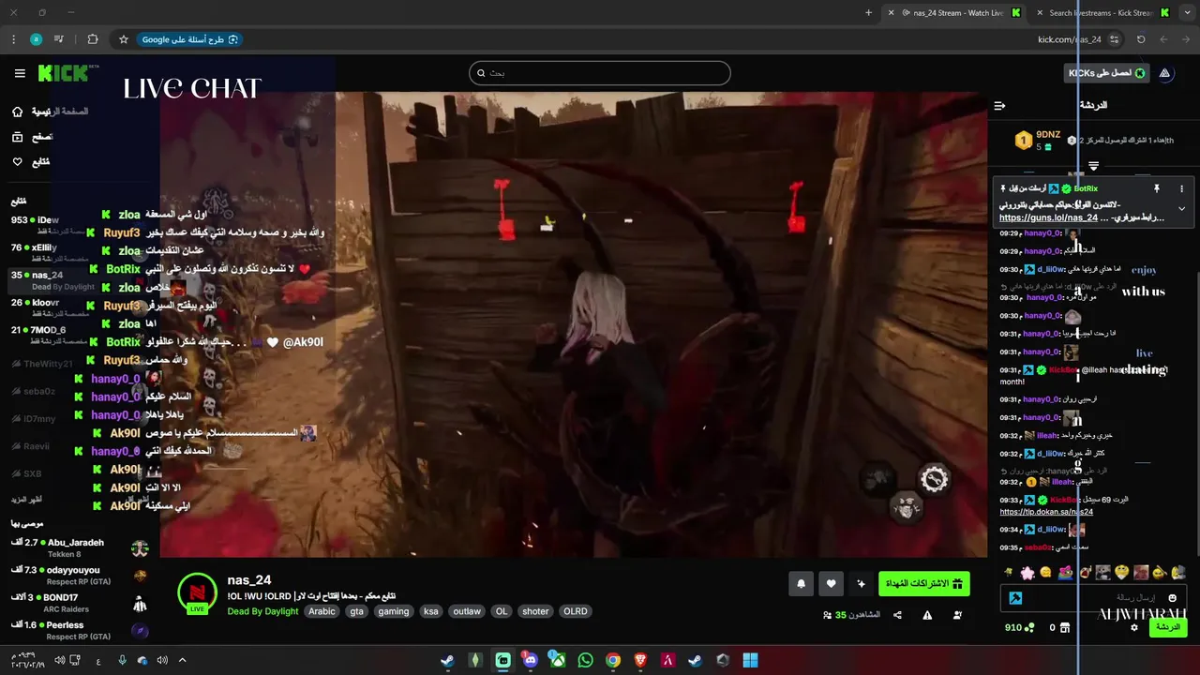Toggle stream notifications bell
The height and width of the screenshot is (675, 1200).
801,584
